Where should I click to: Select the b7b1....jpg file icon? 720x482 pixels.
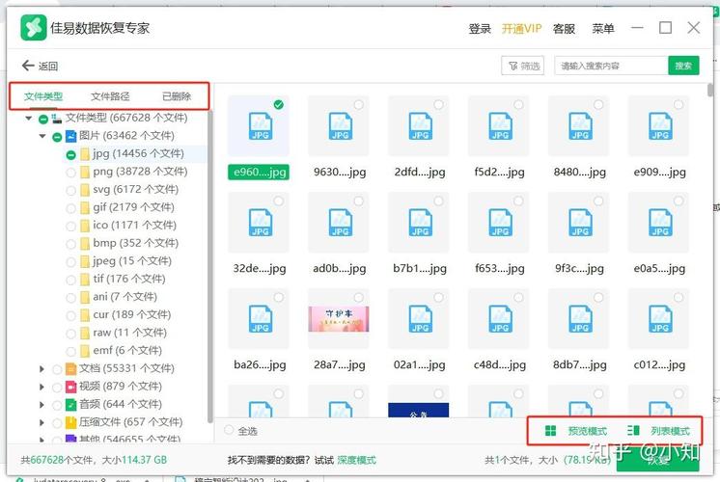point(420,223)
